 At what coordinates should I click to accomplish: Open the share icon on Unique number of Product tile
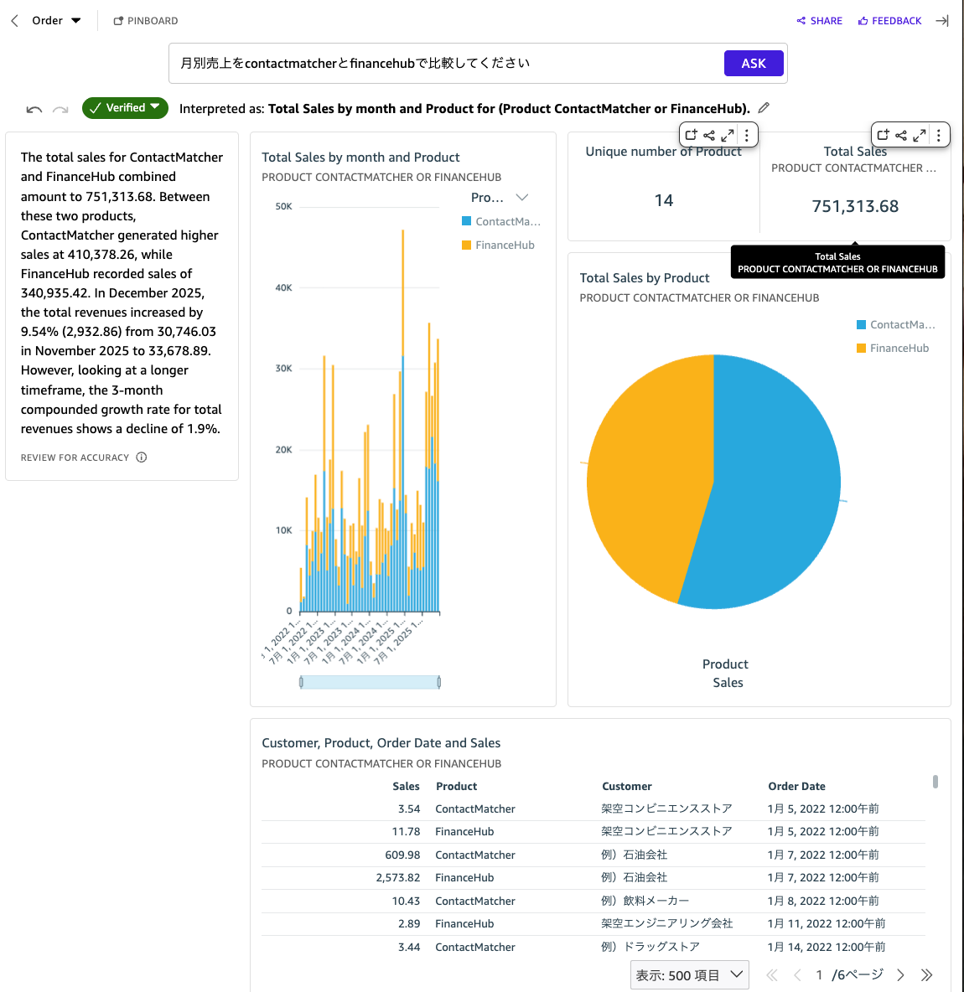point(708,134)
